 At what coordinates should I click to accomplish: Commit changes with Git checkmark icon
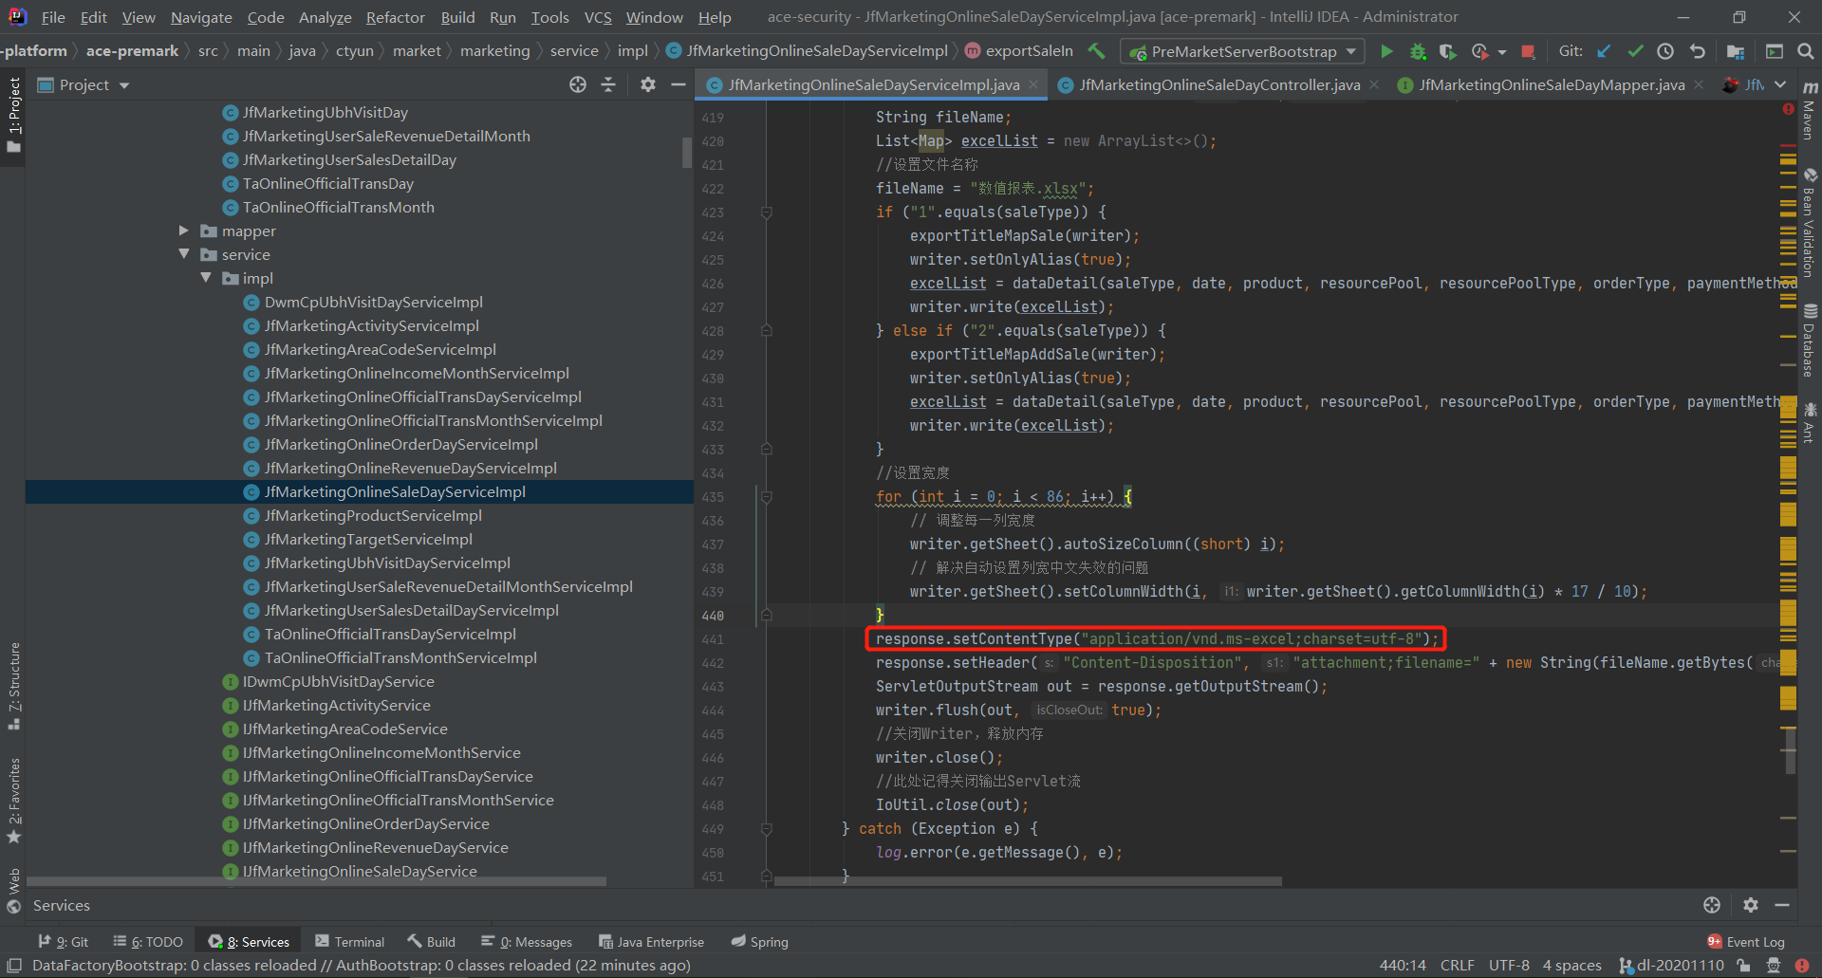pos(1635,51)
